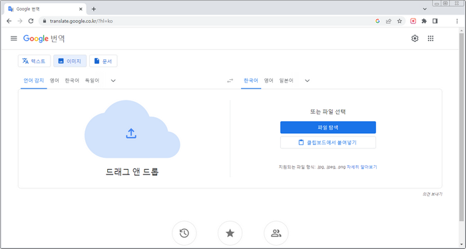Go back in browser
The width and height of the screenshot is (466, 249).
(9, 21)
